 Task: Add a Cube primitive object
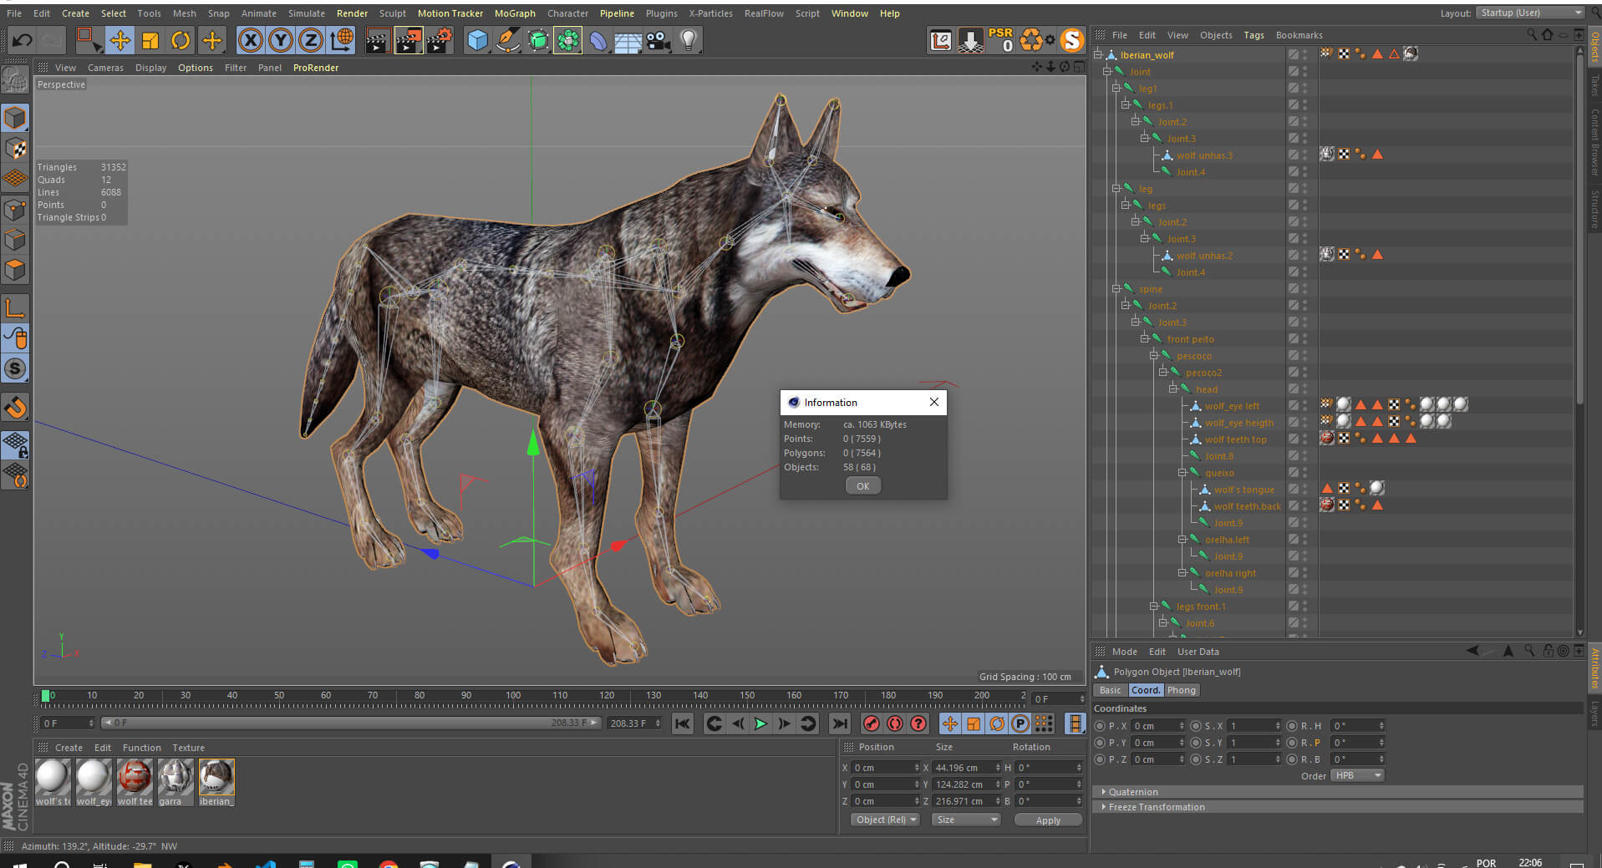(477, 40)
